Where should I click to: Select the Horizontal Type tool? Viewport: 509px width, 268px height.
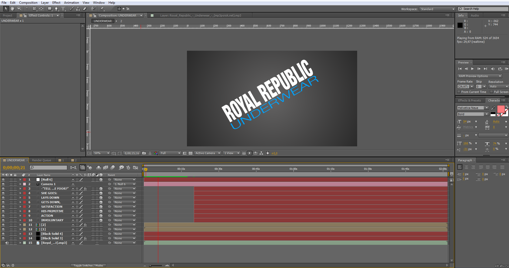63,9
